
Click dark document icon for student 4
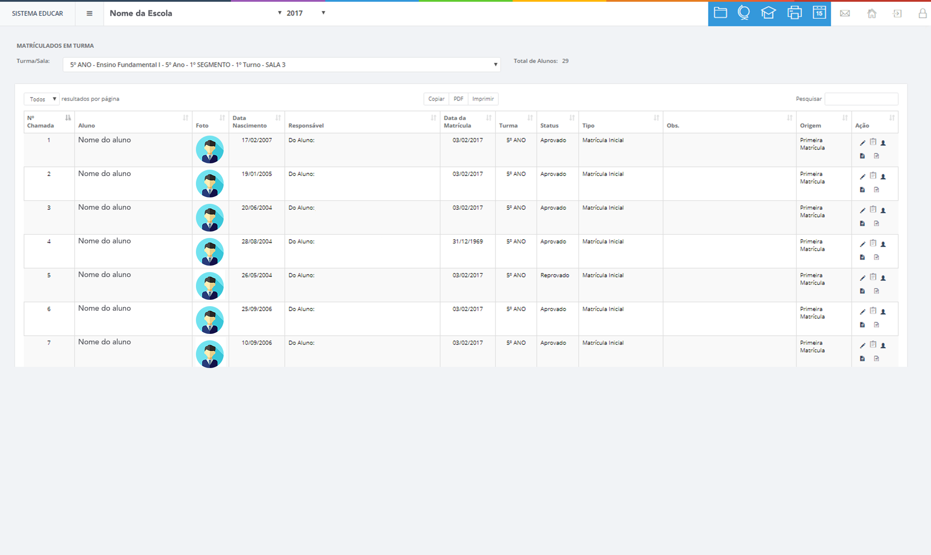tap(862, 257)
